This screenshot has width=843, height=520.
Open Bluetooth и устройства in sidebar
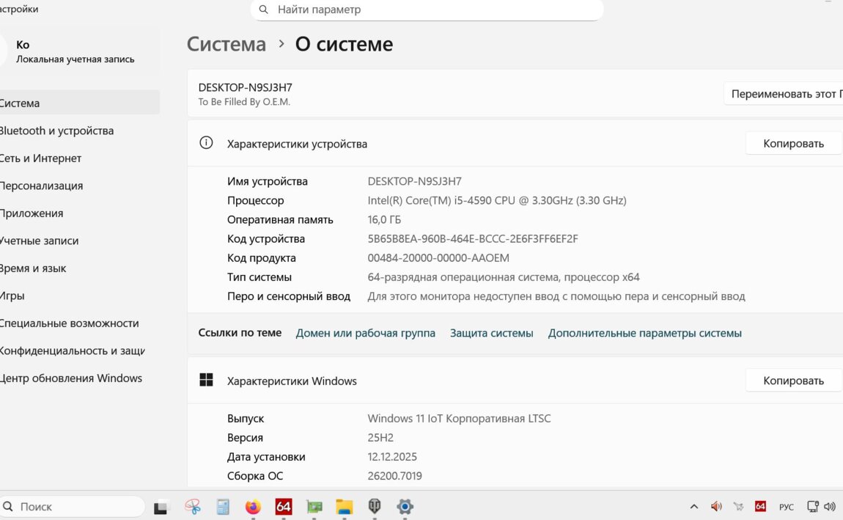(57, 131)
